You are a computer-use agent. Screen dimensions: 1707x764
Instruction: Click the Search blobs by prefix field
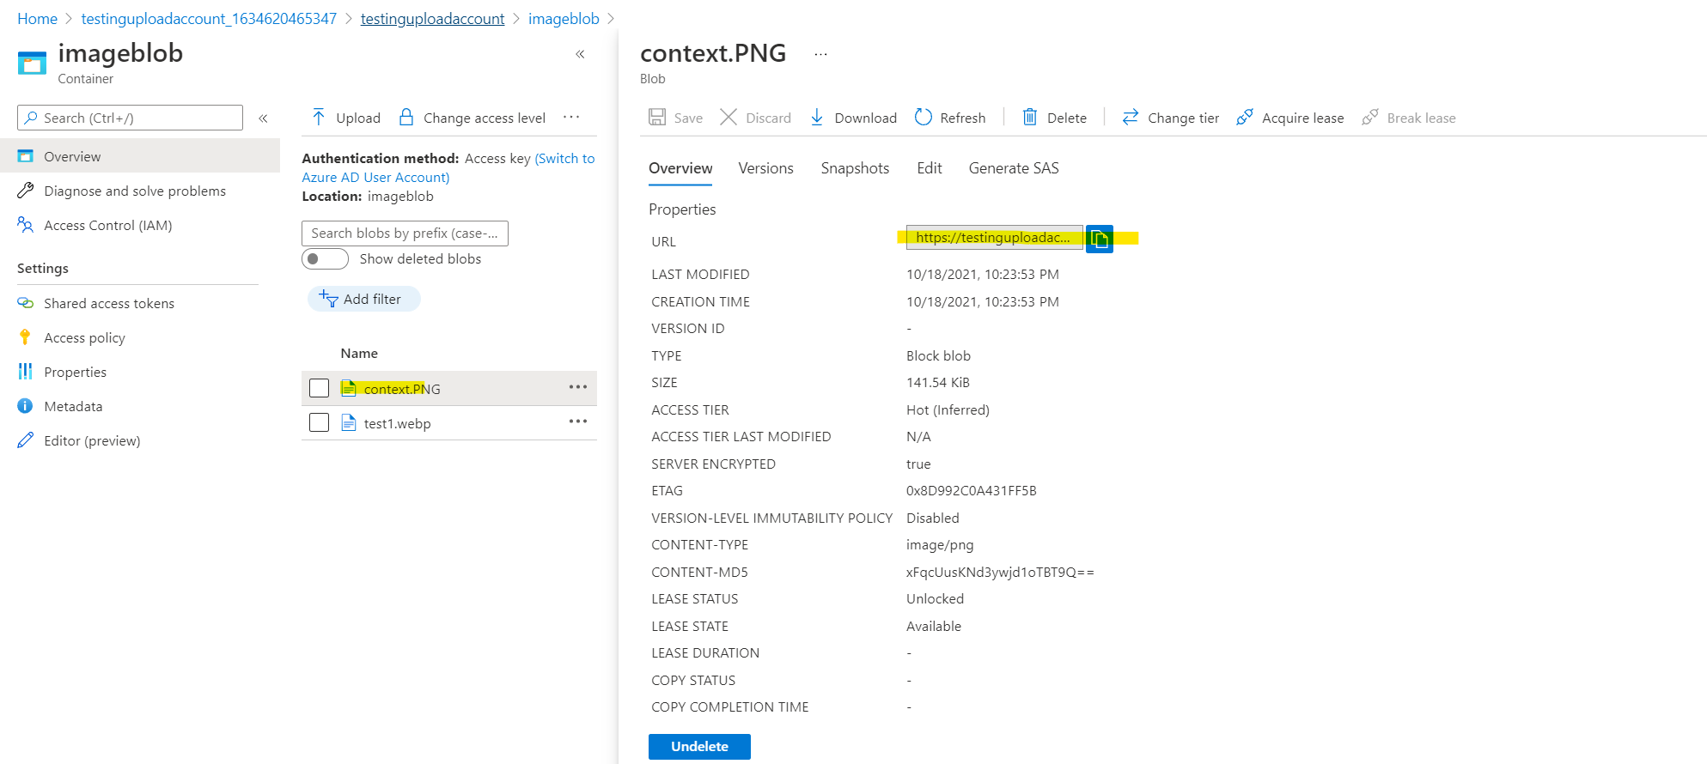tap(405, 233)
